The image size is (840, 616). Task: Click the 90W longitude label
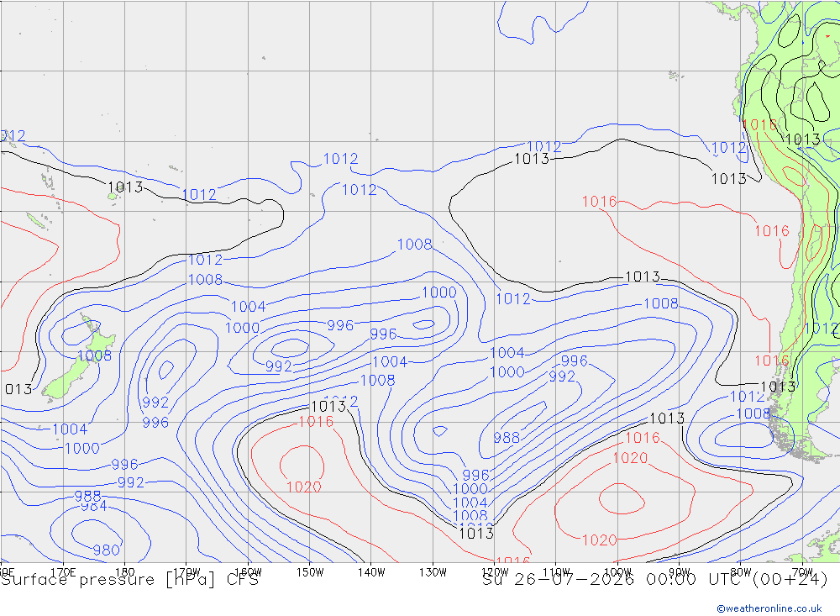[x=680, y=572]
